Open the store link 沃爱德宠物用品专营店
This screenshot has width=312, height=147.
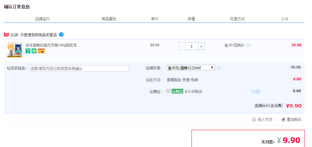click(38, 35)
